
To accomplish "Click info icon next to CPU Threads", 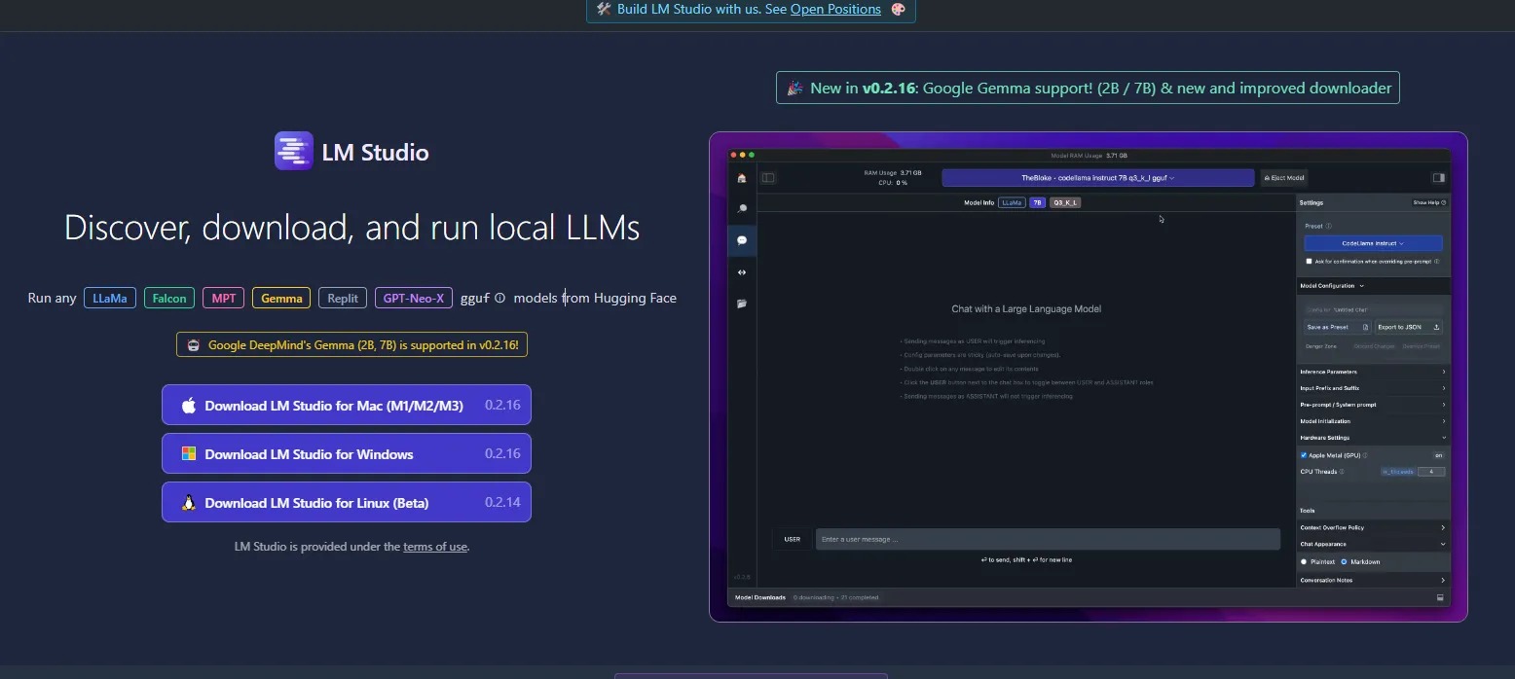I will tap(1342, 472).
